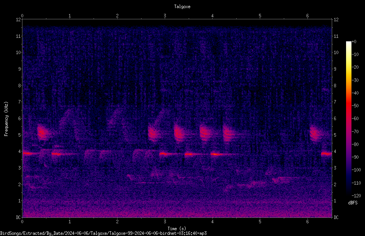Click the 8 kHz right-side frequency tick
Image resolution: width=365 pixels, height=236 pixels.
pos(335,86)
